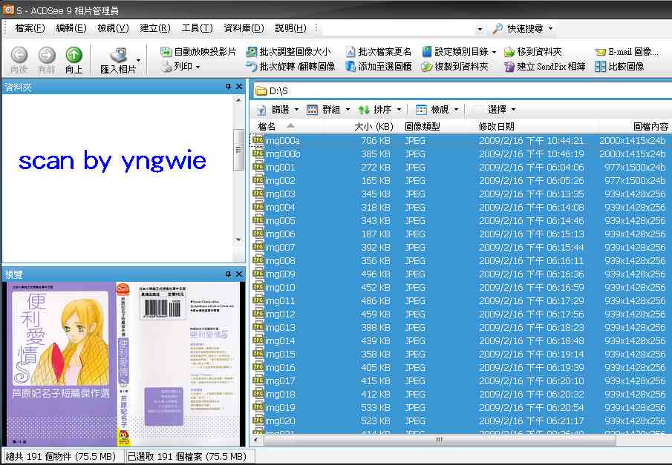This screenshot has width=672, height=465.
Task: Click the 大小 (KB) column header
Action: (x=373, y=127)
